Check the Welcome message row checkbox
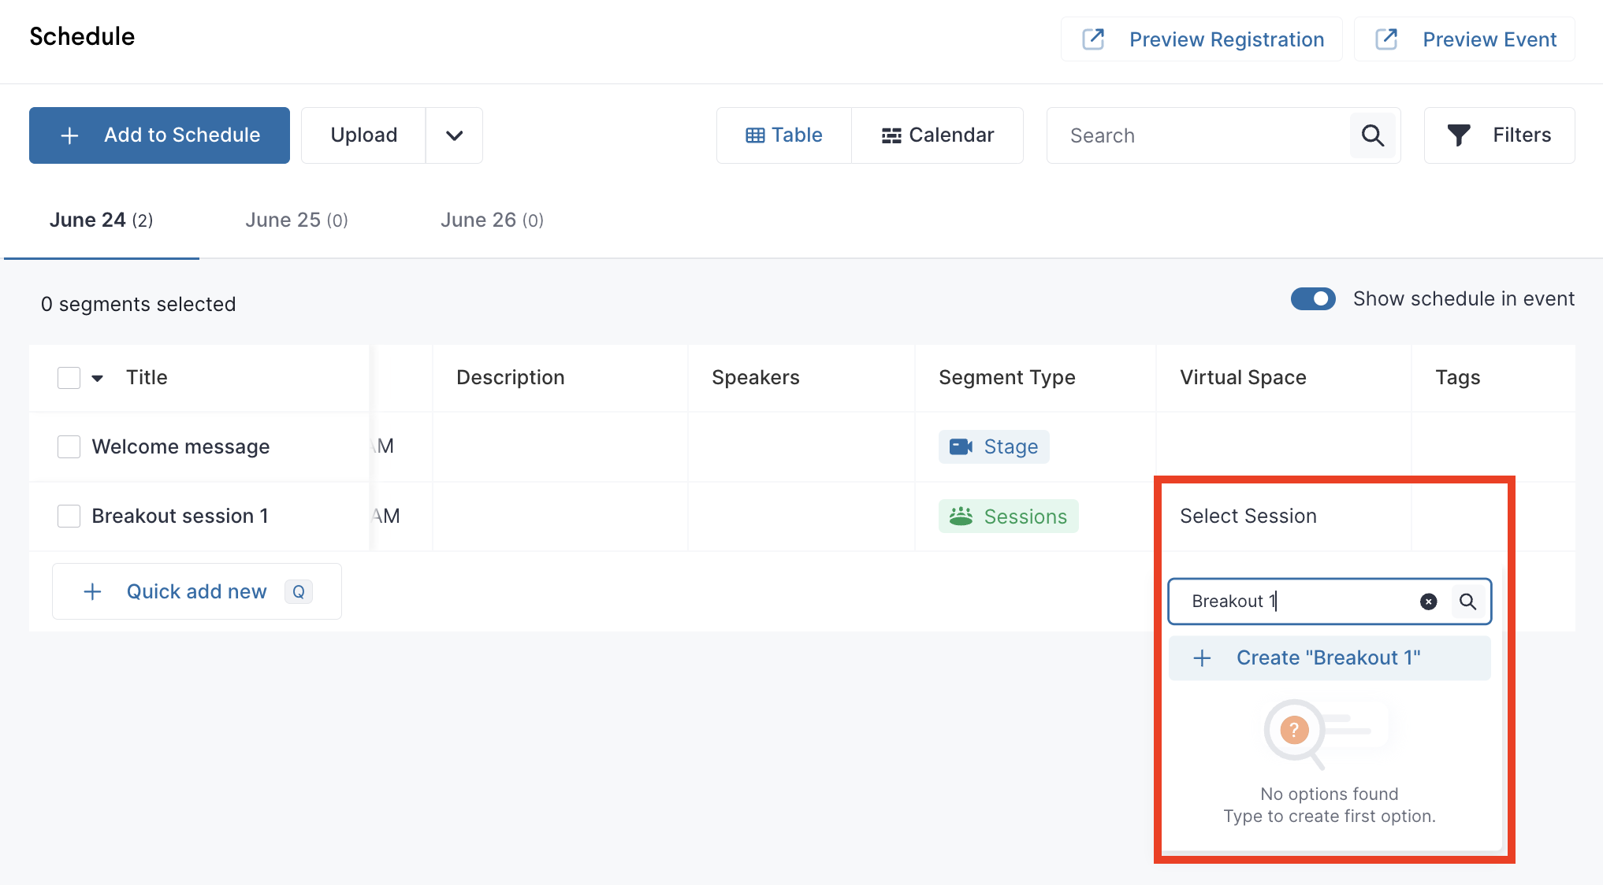The height and width of the screenshot is (885, 1603). tap(69, 447)
